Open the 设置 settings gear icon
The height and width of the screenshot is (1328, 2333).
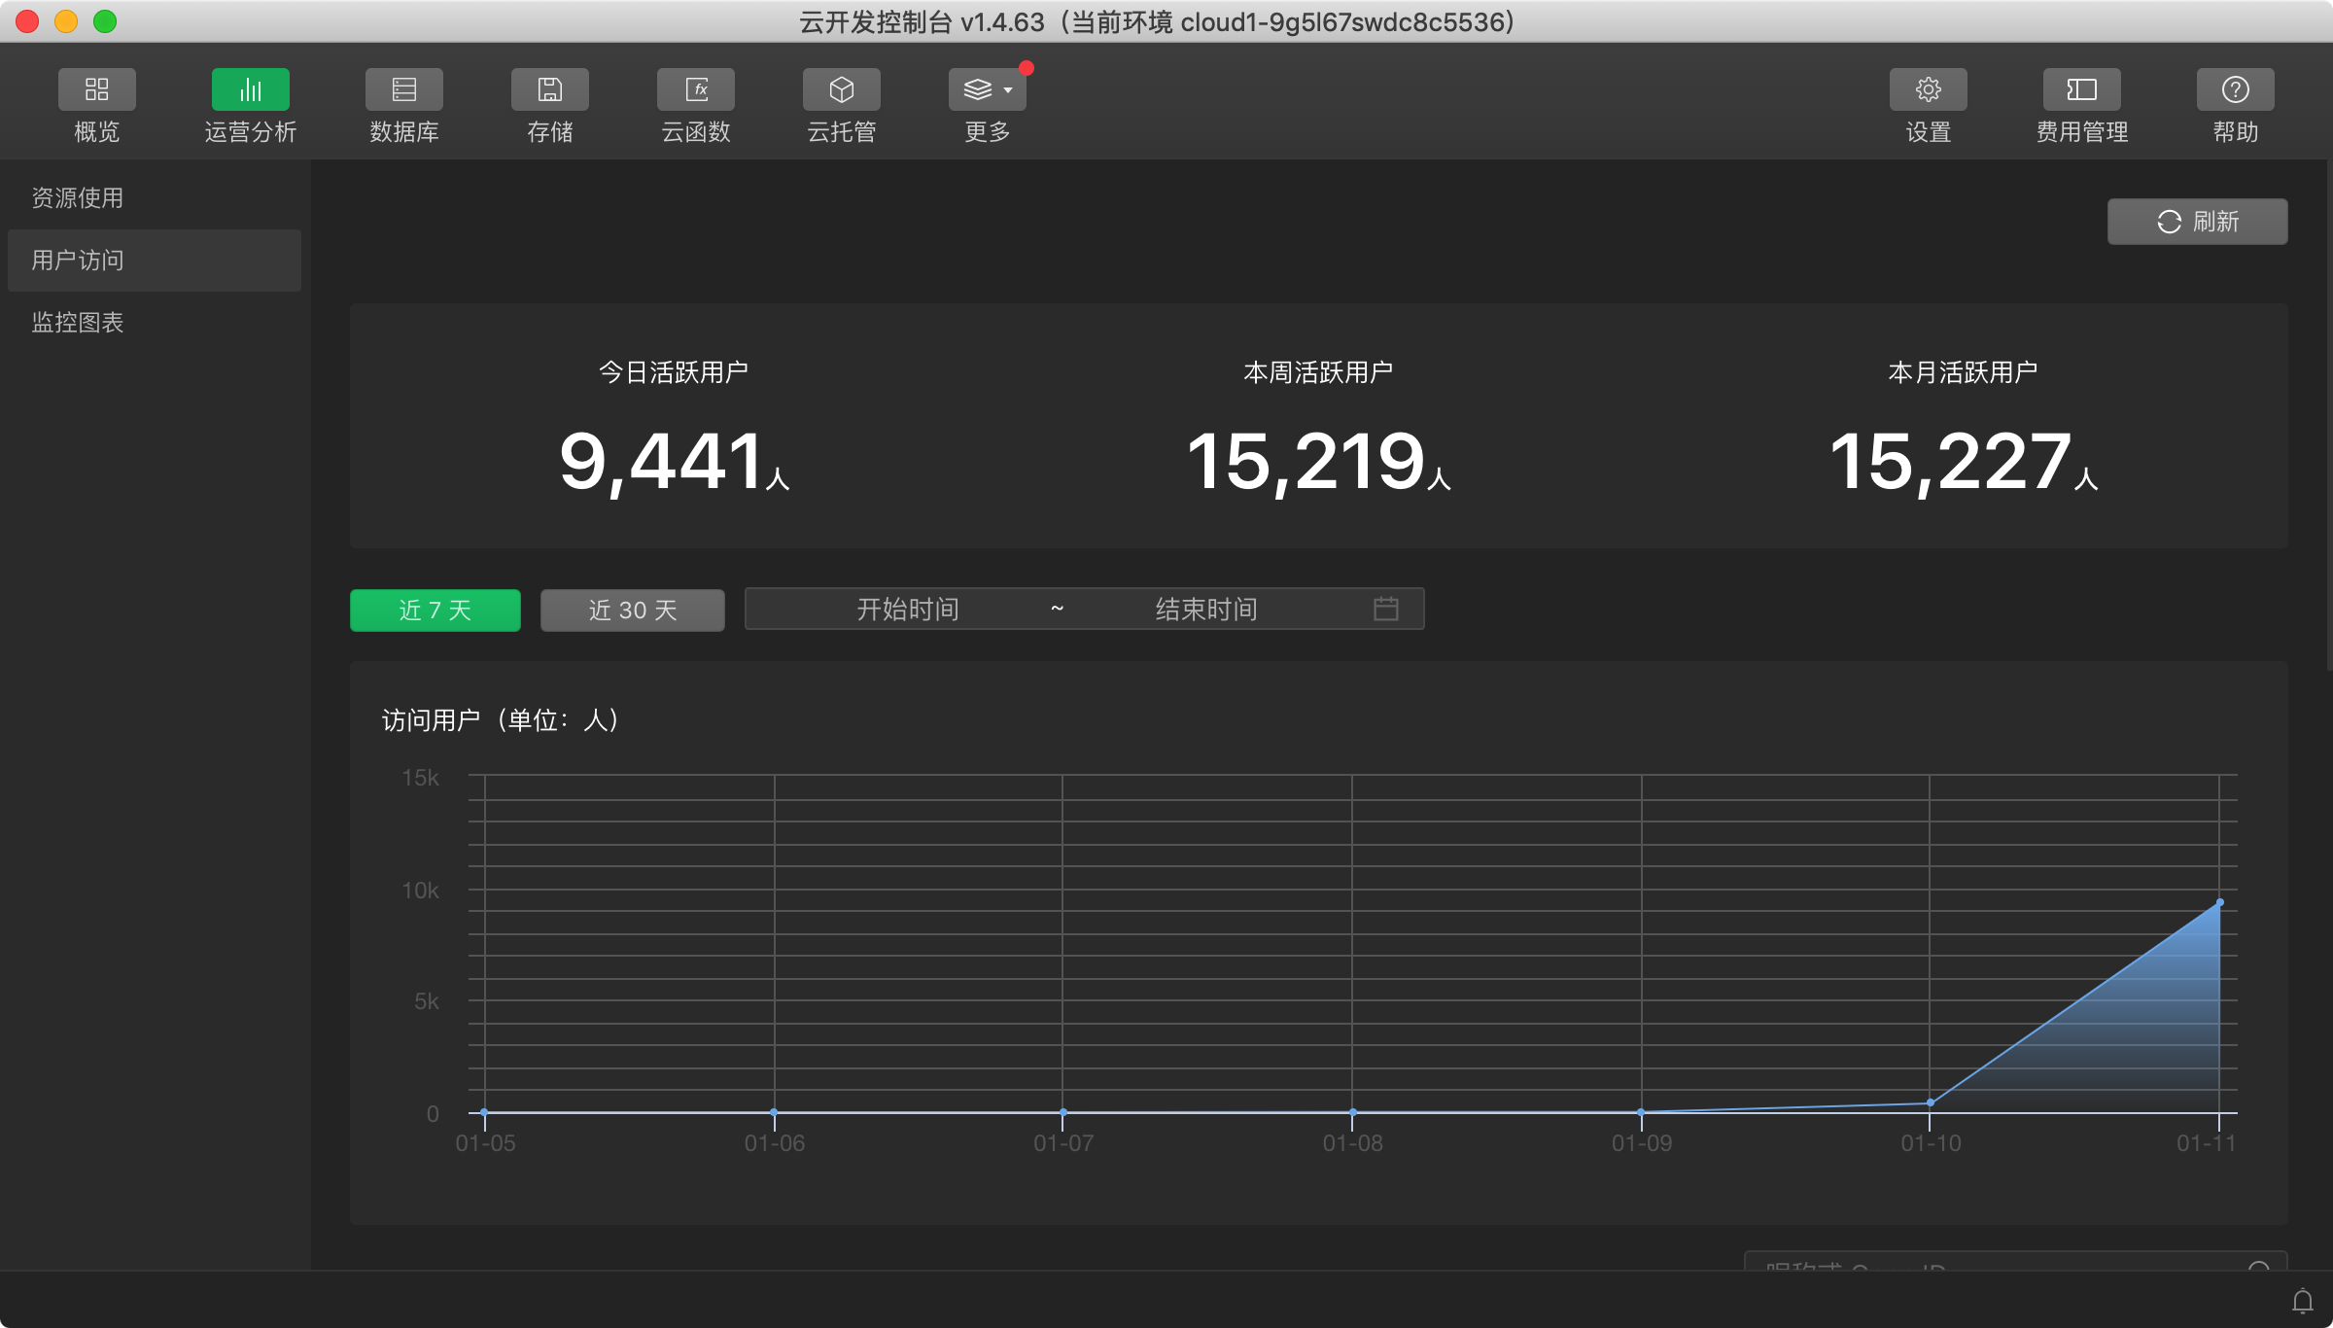(x=1928, y=90)
